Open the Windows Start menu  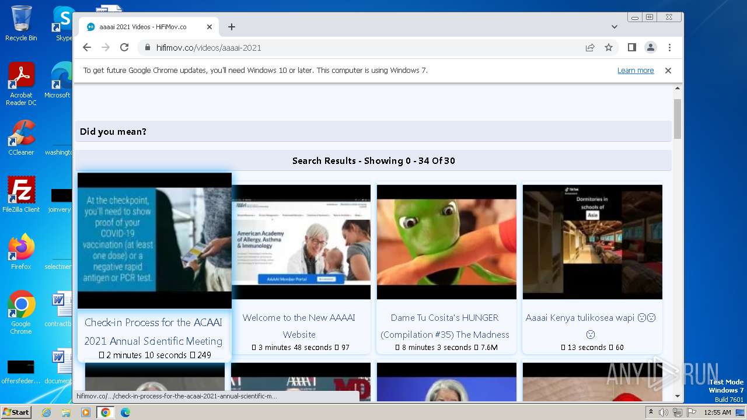16,412
